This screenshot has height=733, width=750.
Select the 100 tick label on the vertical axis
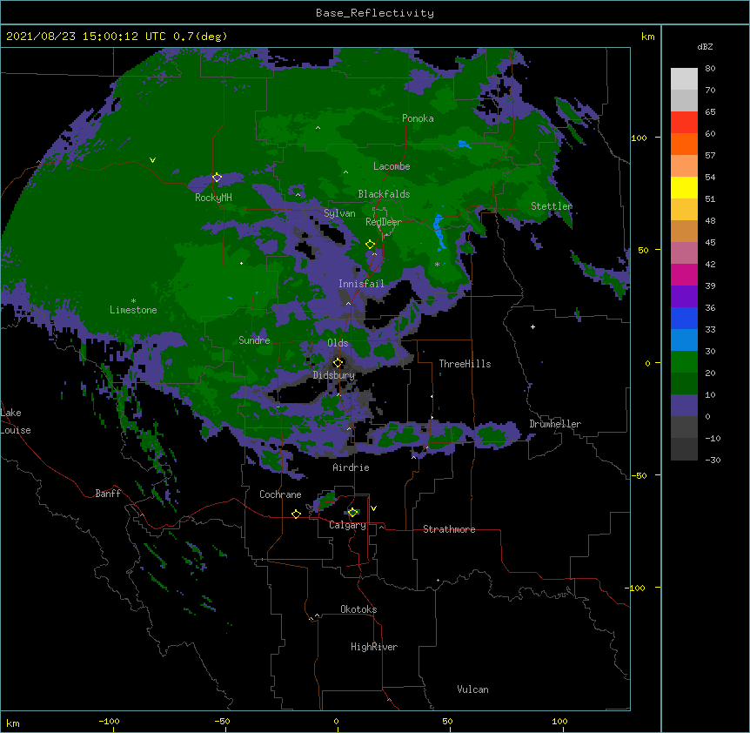[x=639, y=138]
